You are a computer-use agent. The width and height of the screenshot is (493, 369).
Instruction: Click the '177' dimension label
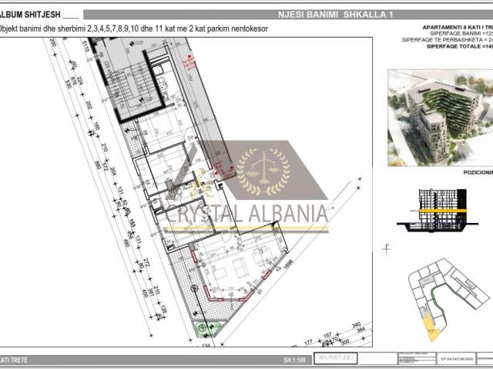pyautogui.click(x=308, y=342)
